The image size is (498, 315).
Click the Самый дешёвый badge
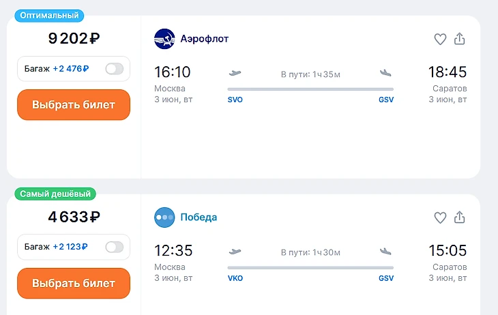55,194
